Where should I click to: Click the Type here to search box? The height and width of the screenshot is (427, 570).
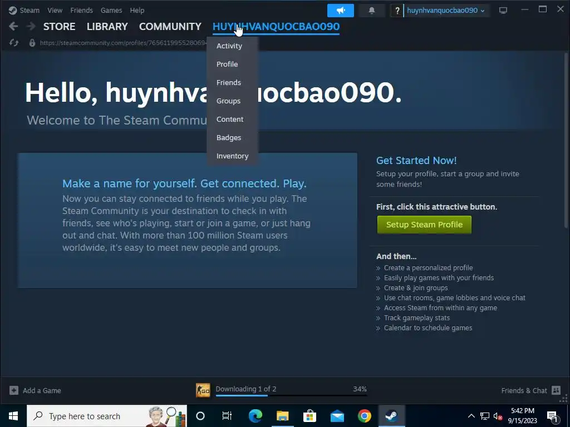[x=107, y=416]
